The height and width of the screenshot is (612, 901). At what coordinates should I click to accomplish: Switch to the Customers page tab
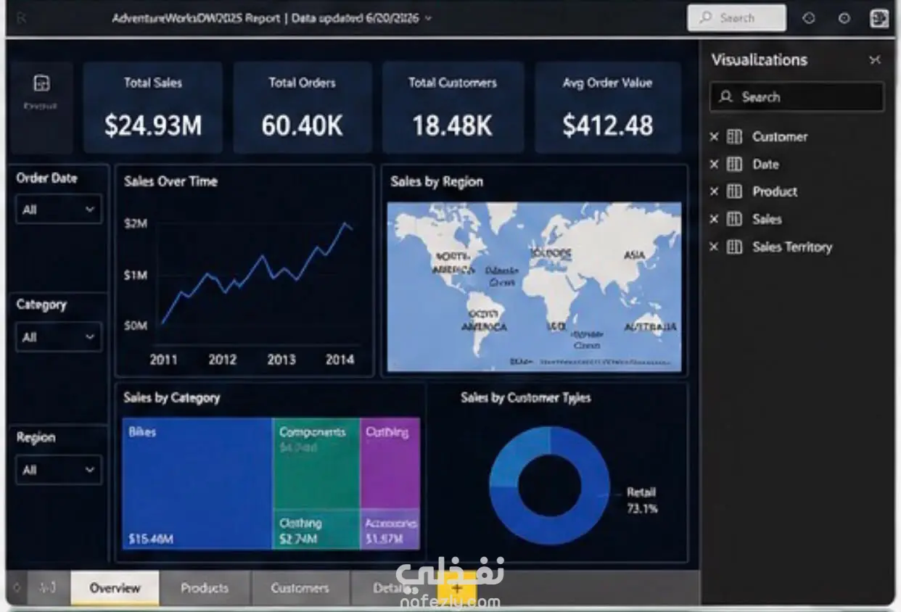coord(300,588)
